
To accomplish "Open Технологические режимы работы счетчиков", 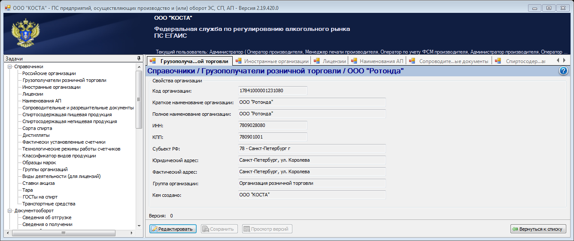I will [71, 149].
